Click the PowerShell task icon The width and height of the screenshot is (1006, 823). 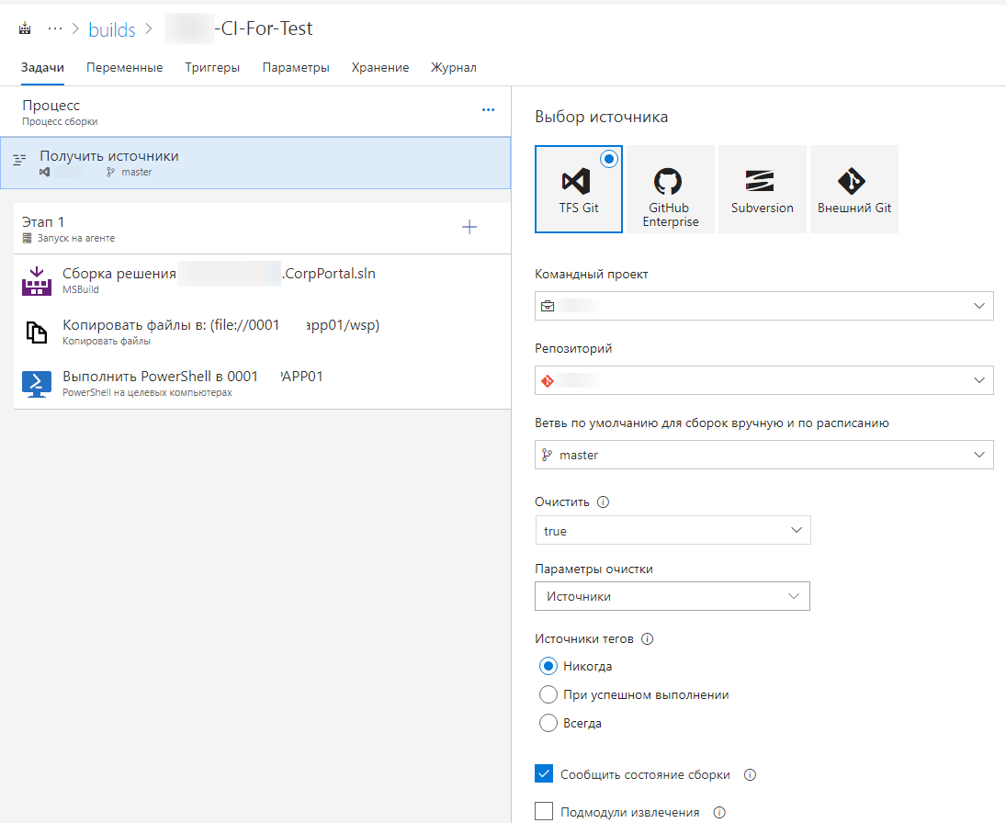[37, 383]
